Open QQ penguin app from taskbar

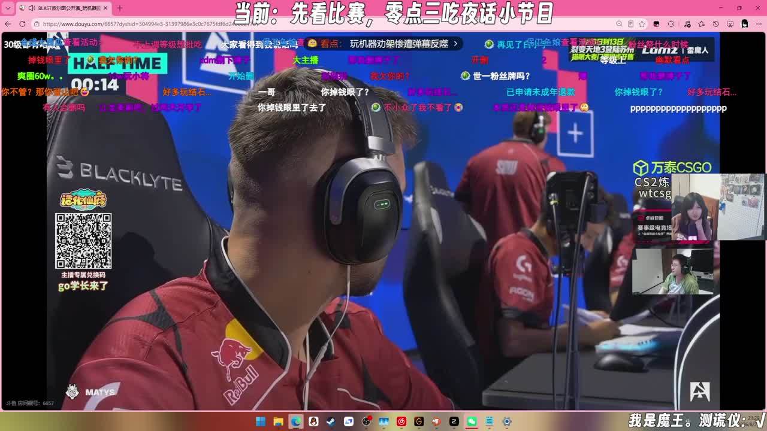(x=313, y=421)
